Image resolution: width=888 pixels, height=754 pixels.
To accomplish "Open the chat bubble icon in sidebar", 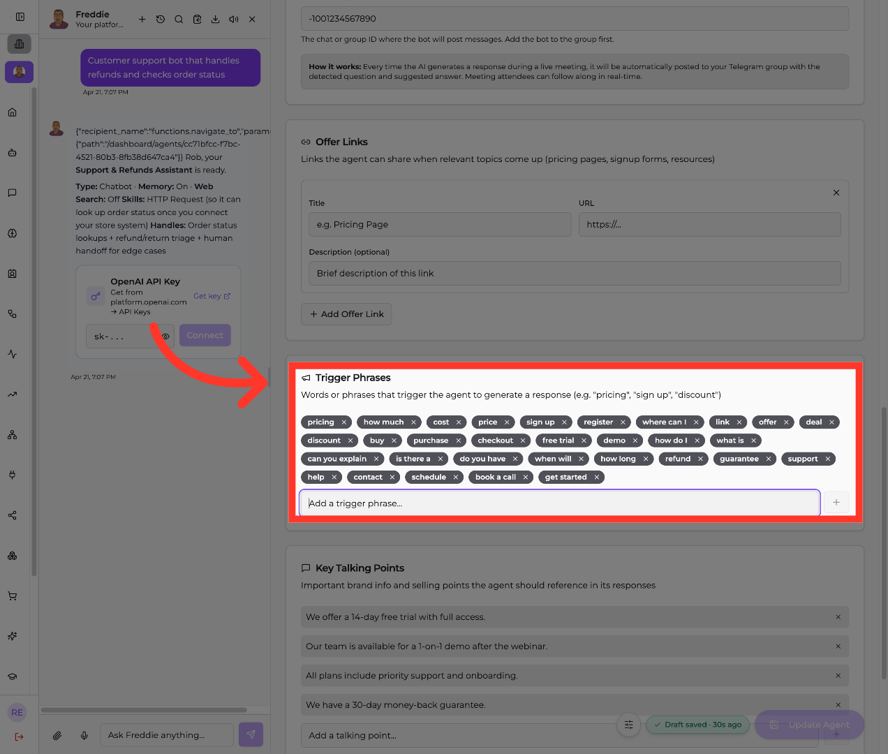I will (13, 193).
